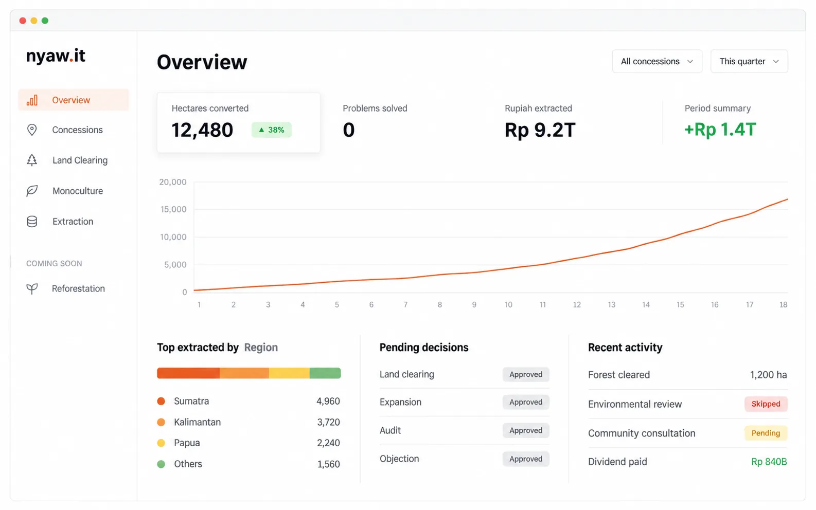The image size is (816, 510).
Task: Click the green Others bar segment
Action: coord(325,373)
